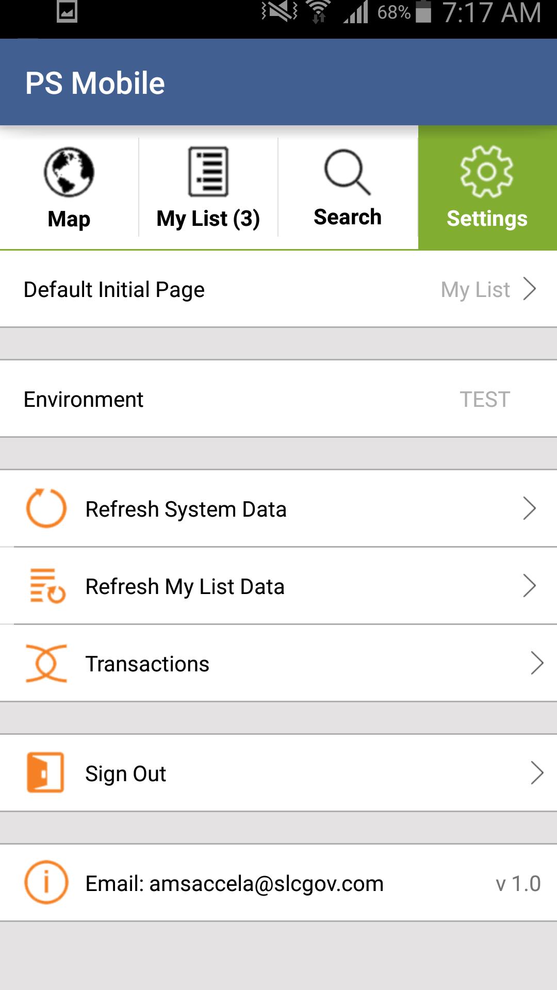Switch to the Map tab label
This screenshot has width=557, height=990.
point(69,219)
